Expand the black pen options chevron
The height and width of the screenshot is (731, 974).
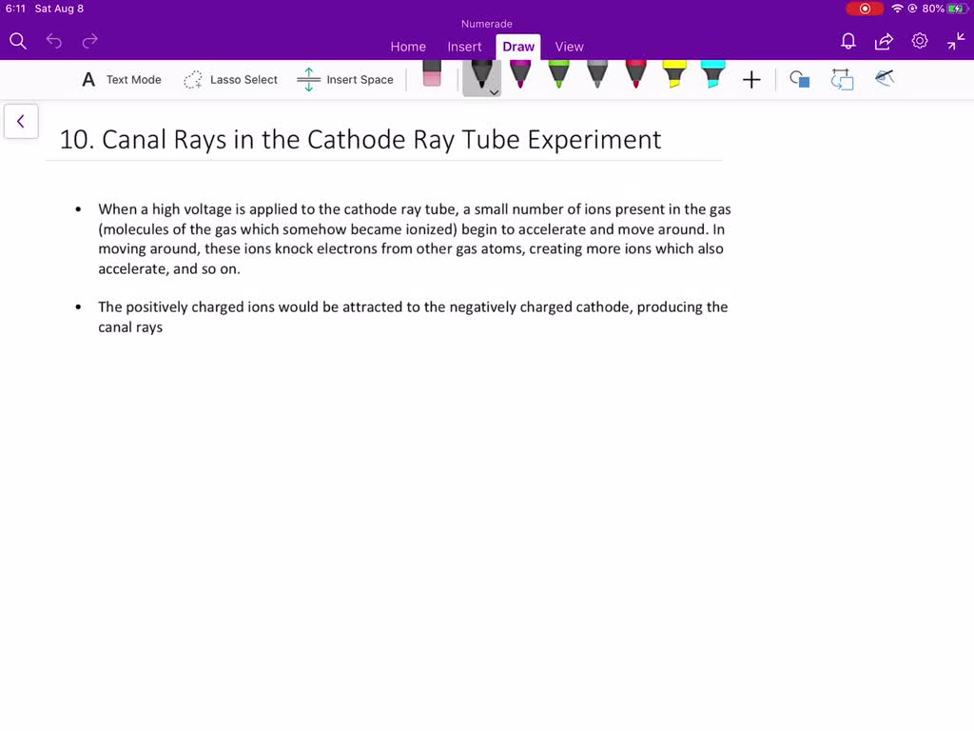point(494,91)
